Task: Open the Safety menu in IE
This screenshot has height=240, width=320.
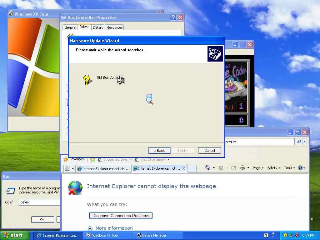Action: coord(274,168)
